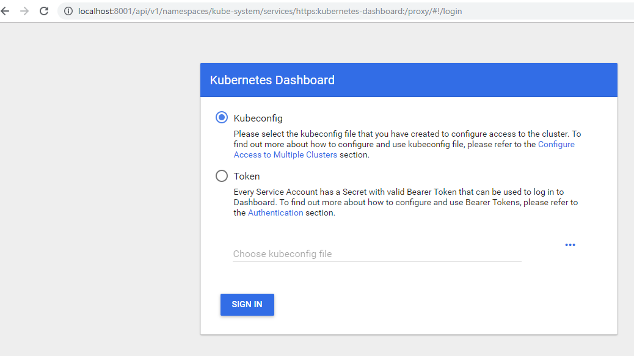Select the Kubeconfig radio button
The width and height of the screenshot is (634, 356).
click(222, 118)
